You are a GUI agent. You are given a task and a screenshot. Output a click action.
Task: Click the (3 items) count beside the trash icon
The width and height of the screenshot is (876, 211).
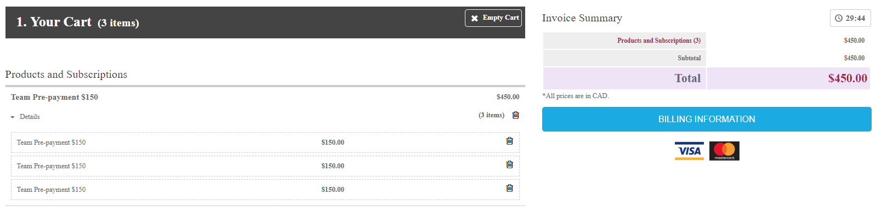[x=491, y=115]
